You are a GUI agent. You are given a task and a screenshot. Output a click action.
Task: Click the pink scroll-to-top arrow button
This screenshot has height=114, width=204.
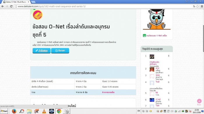coord(199,101)
